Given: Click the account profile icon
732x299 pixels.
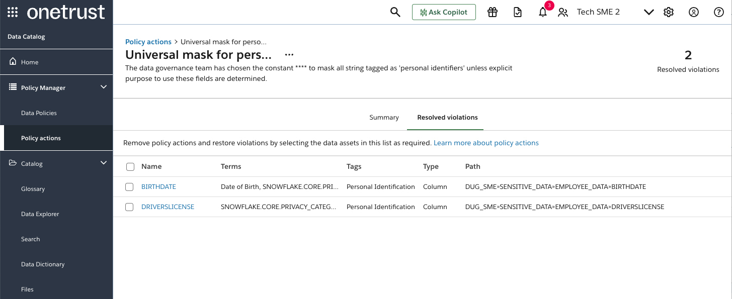Looking at the screenshot, I should click(694, 12).
